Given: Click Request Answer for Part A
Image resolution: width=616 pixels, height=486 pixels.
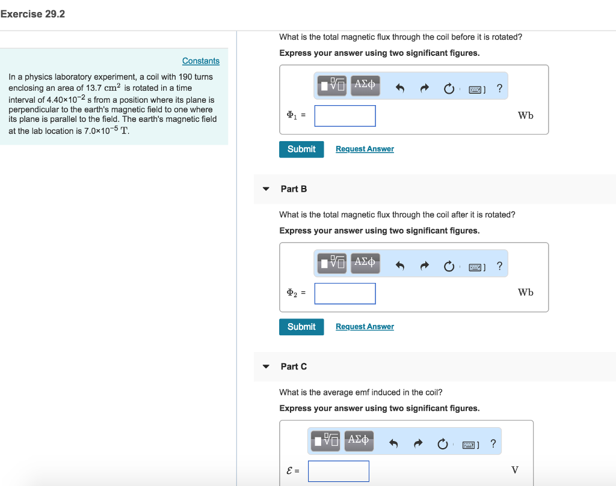Looking at the screenshot, I should [365, 148].
